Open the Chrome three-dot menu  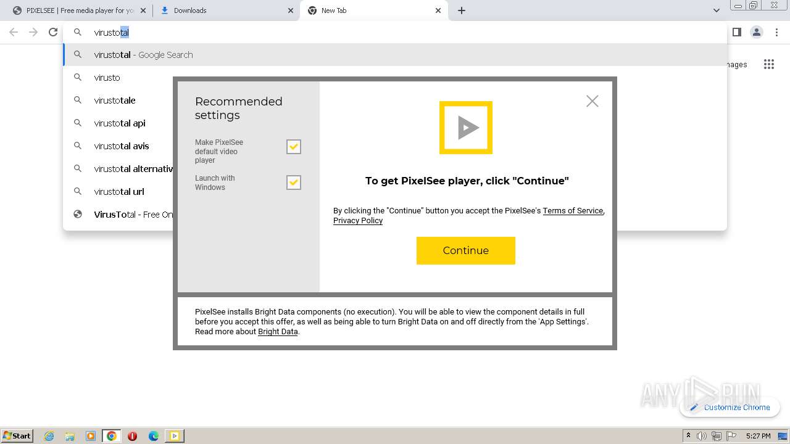(x=776, y=32)
